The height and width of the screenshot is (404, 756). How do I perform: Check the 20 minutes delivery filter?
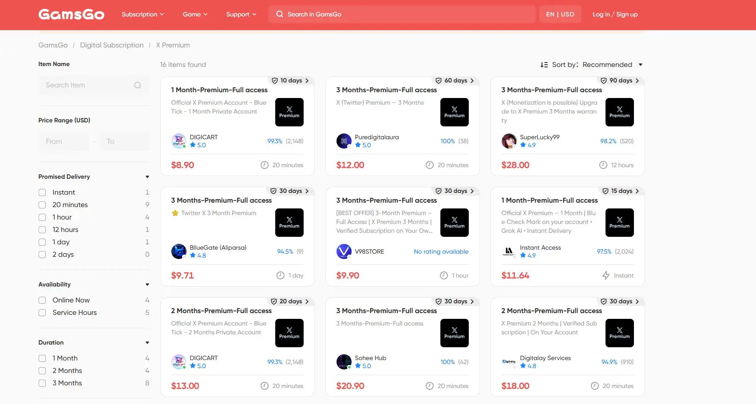point(42,205)
